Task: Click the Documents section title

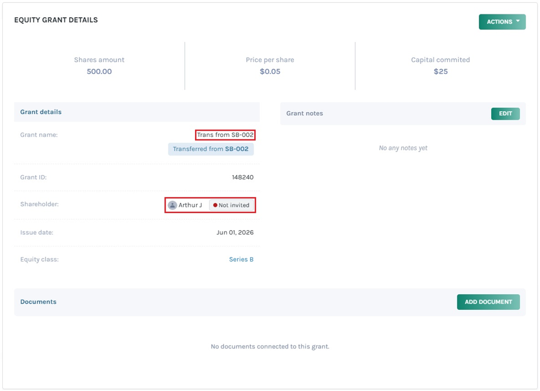Action: coord(38,302)
